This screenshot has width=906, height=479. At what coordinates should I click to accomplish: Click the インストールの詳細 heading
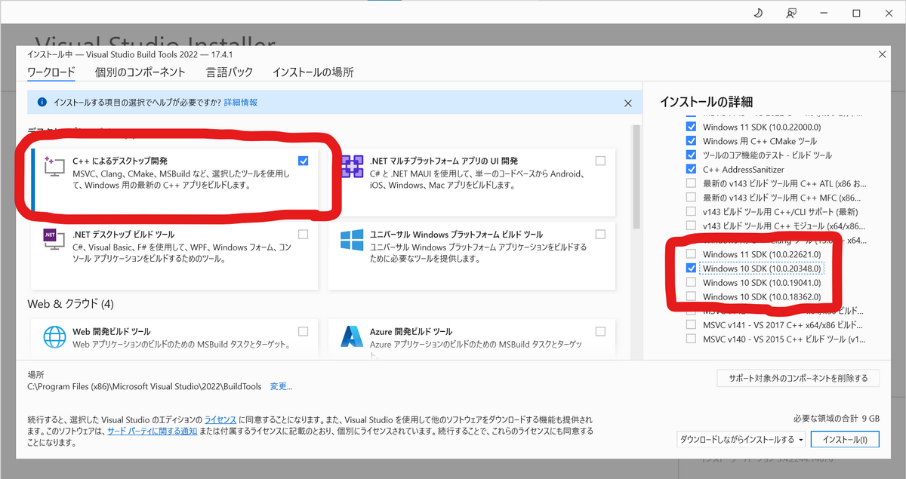706,102
